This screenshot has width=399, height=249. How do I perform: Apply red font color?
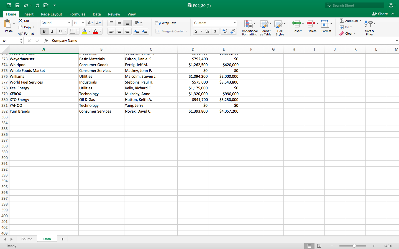95,31
